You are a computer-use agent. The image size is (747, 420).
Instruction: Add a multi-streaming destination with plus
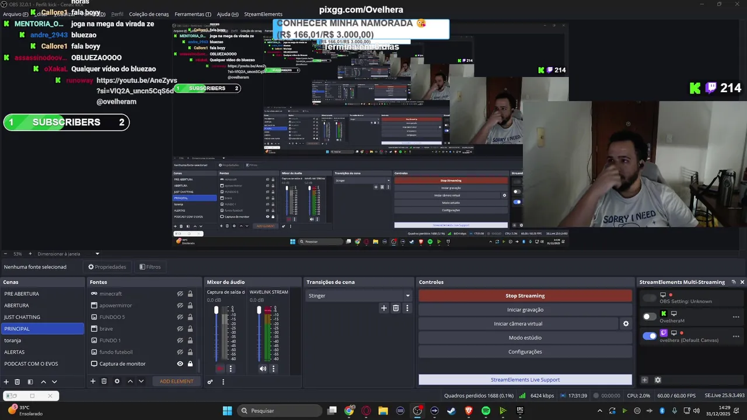tap(644, 380)
